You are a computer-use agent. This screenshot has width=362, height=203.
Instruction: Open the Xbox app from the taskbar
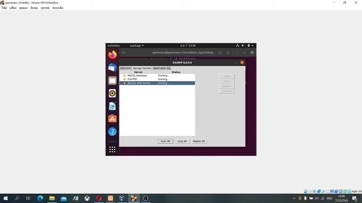(x=87, y=198)
